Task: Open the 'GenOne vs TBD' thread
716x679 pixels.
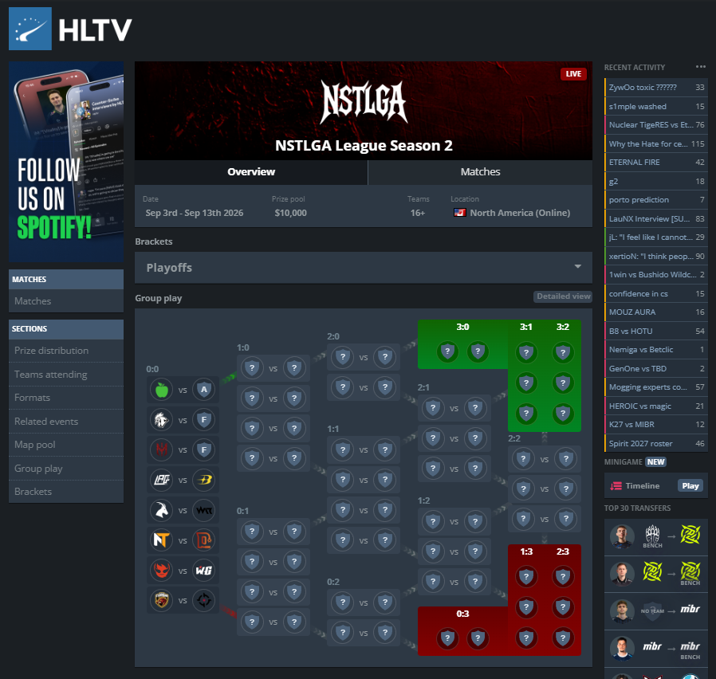Action: pyautogui.click(x=655, y=368)
